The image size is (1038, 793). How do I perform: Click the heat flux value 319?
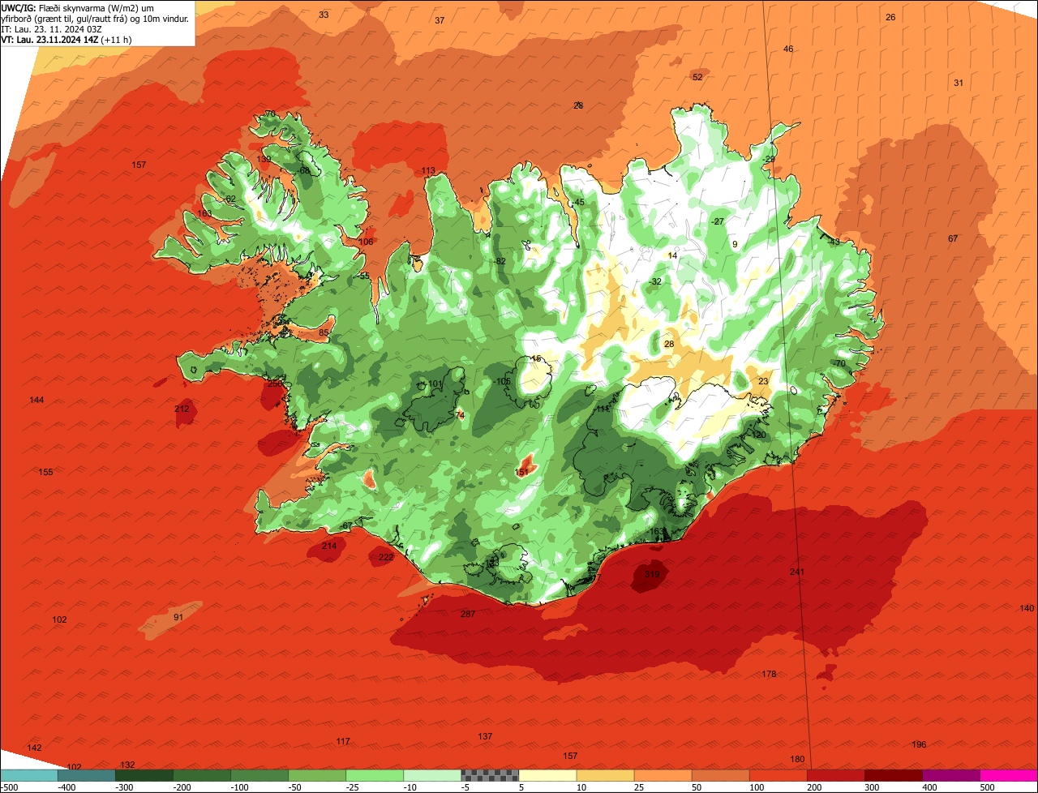pos(652,574)
